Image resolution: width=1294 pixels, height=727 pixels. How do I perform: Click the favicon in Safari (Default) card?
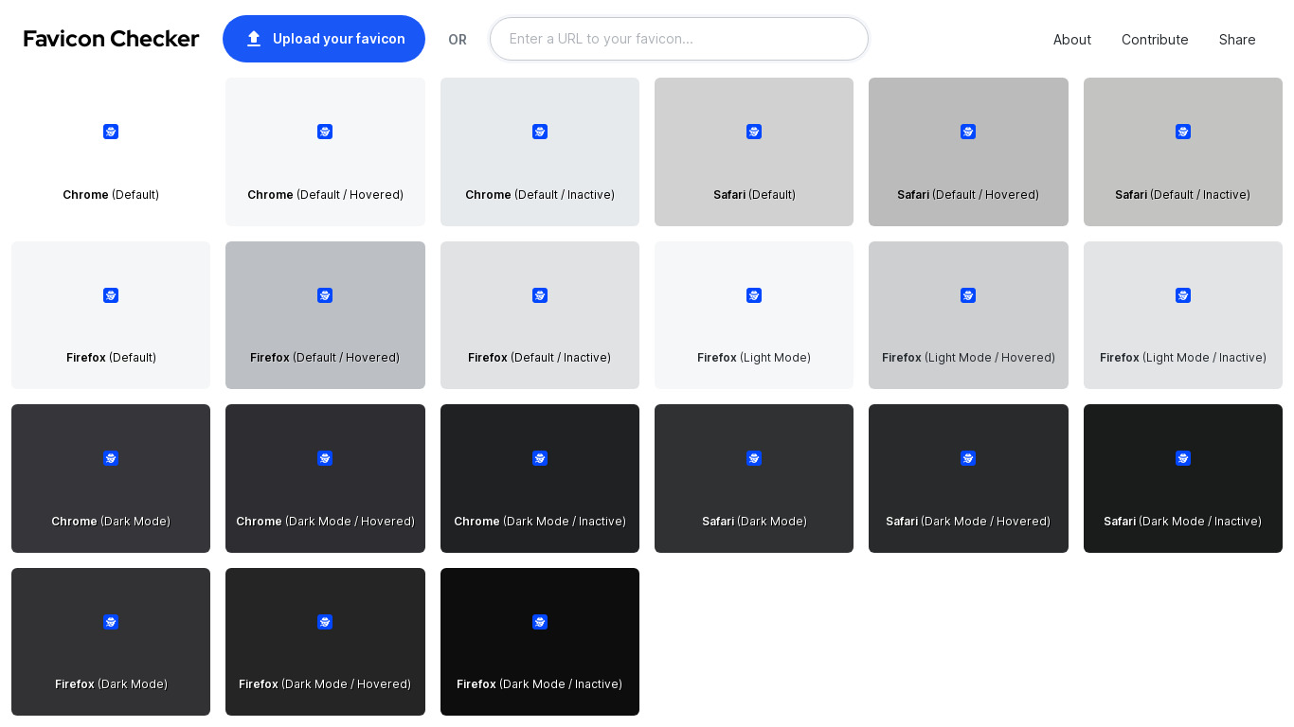click(754, 132)
